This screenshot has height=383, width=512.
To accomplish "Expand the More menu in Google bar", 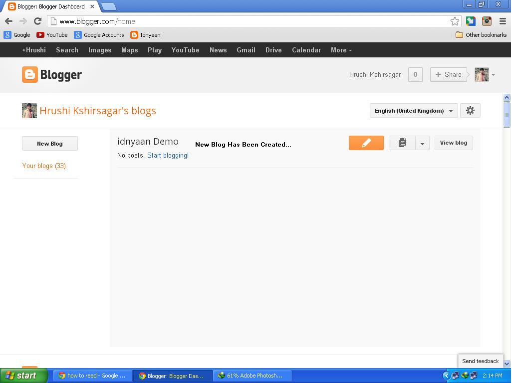I will (341, 50).
